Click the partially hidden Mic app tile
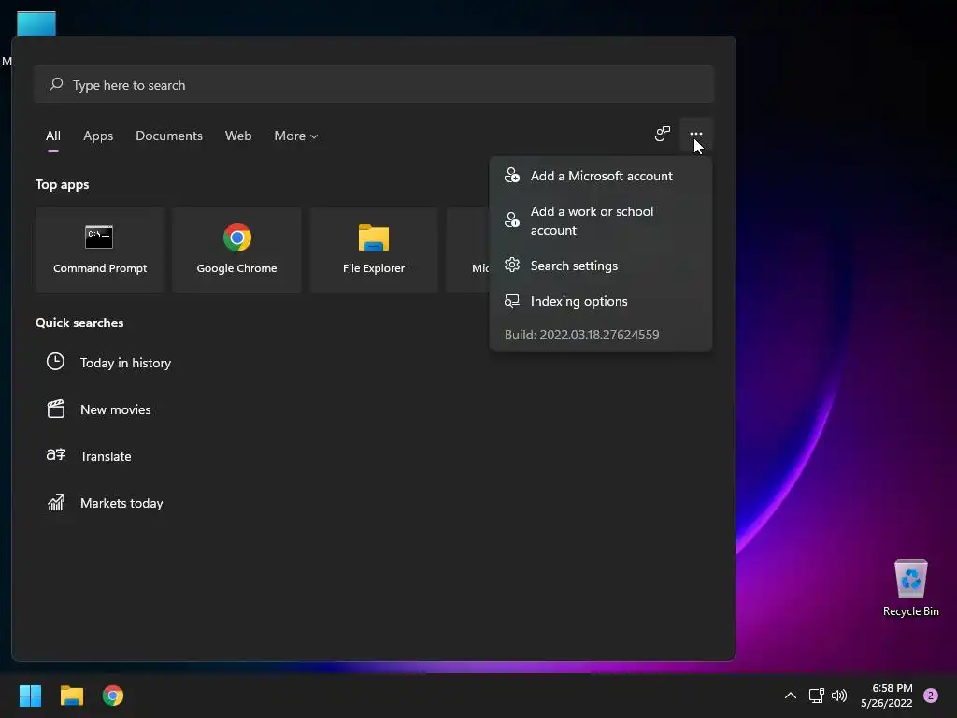This screenshot has width=957, height=718. (x=468, y=249)
